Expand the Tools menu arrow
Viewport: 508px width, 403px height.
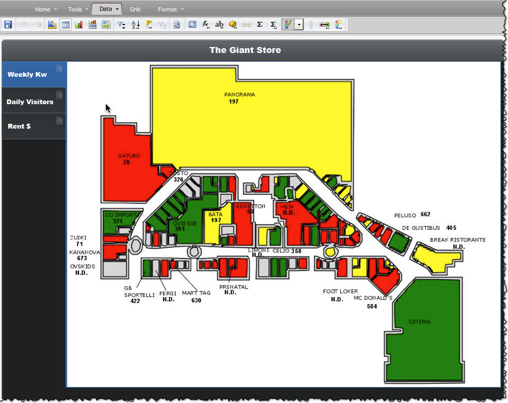(x=87, y=10)
